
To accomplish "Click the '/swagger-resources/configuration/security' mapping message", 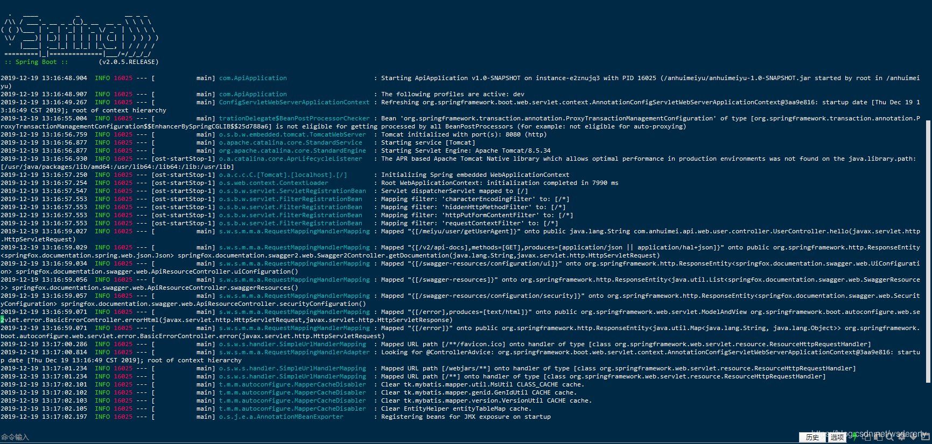I will 650,296.
